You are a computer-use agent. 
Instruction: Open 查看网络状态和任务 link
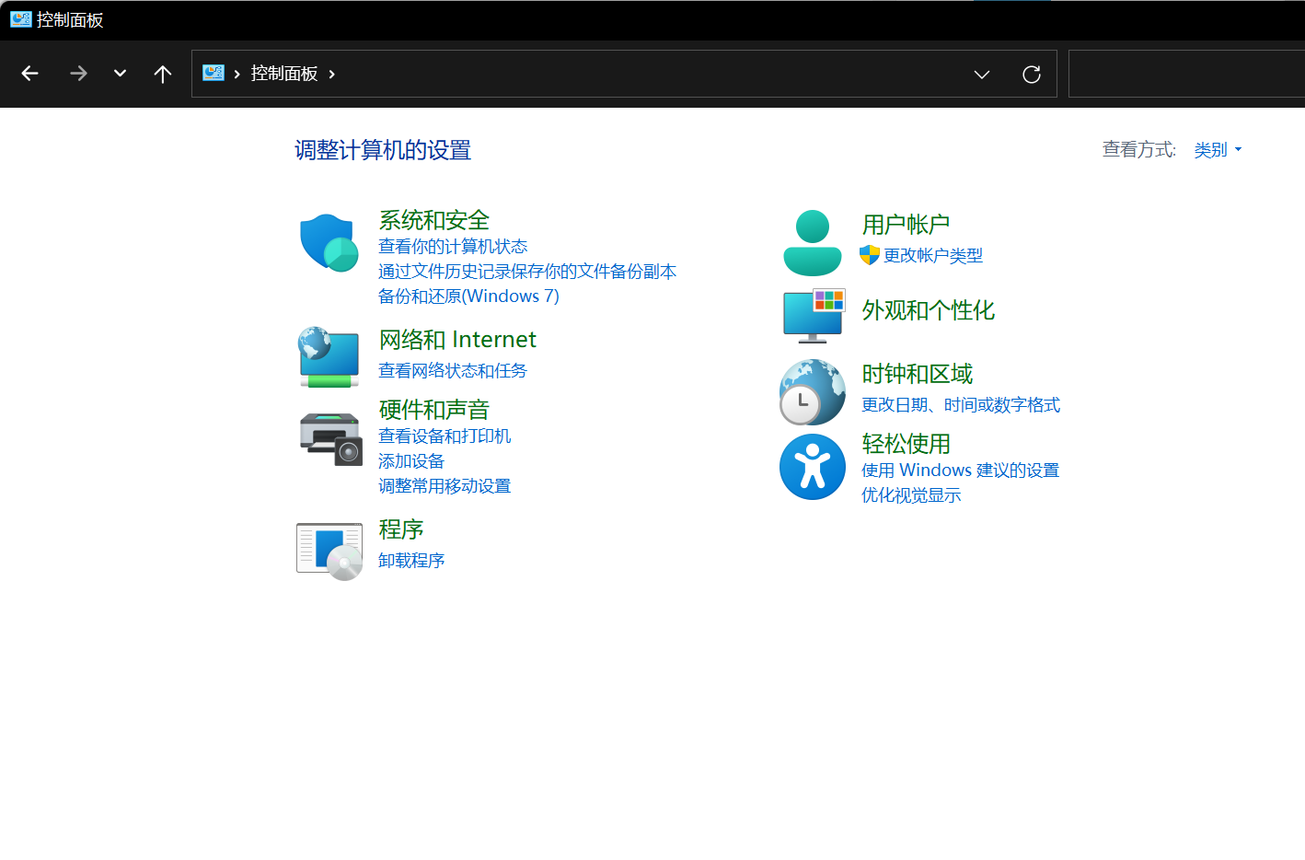click(x=453, y=370)
